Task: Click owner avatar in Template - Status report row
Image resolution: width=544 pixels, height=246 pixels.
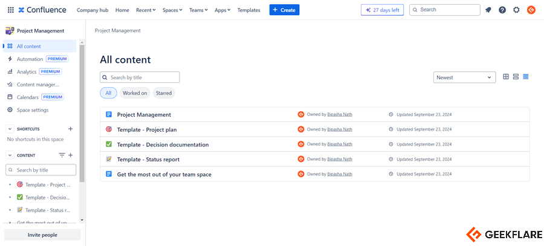Action: 301,159
